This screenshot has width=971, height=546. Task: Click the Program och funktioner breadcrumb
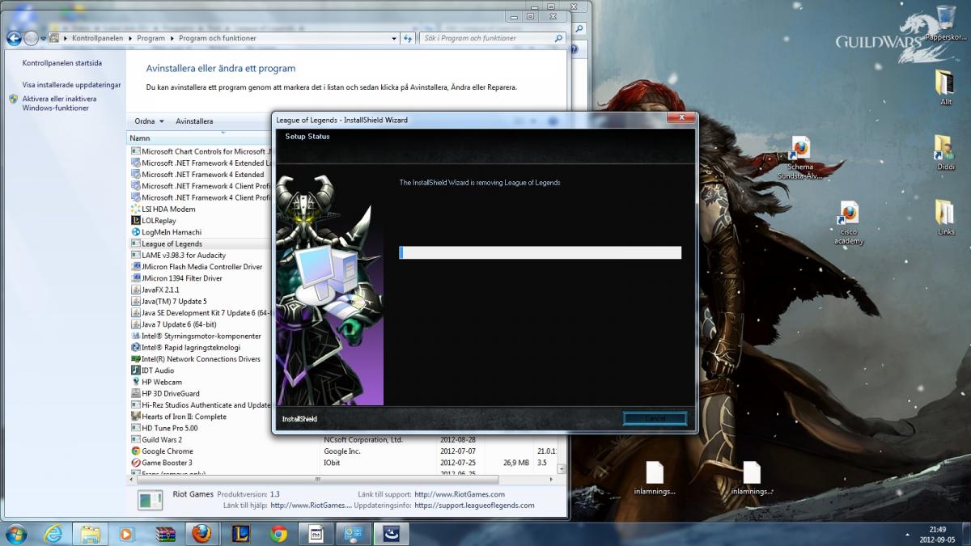click(218, 38)
